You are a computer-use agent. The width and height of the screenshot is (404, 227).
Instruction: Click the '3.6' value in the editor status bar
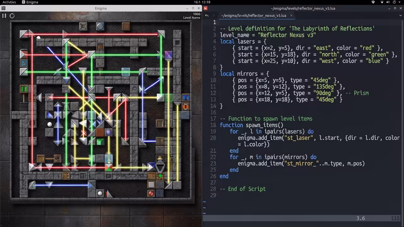pyautogui.click(x=361, y=218)
